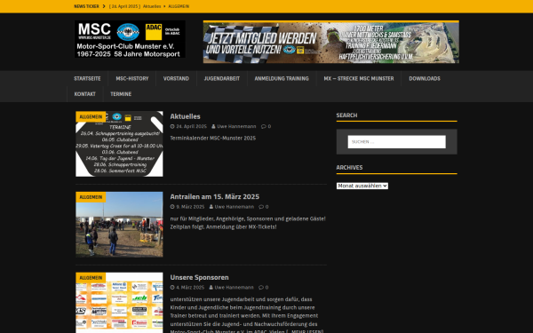Click the date '4. März 2025'
The width and height of the screenshot is (533, 333).
(190, 288)
